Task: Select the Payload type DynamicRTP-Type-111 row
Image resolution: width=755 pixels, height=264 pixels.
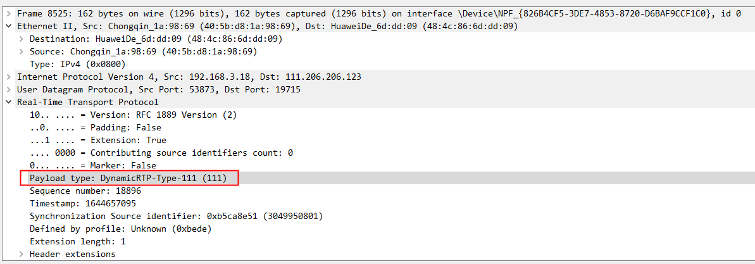Action: coord(128,179)
